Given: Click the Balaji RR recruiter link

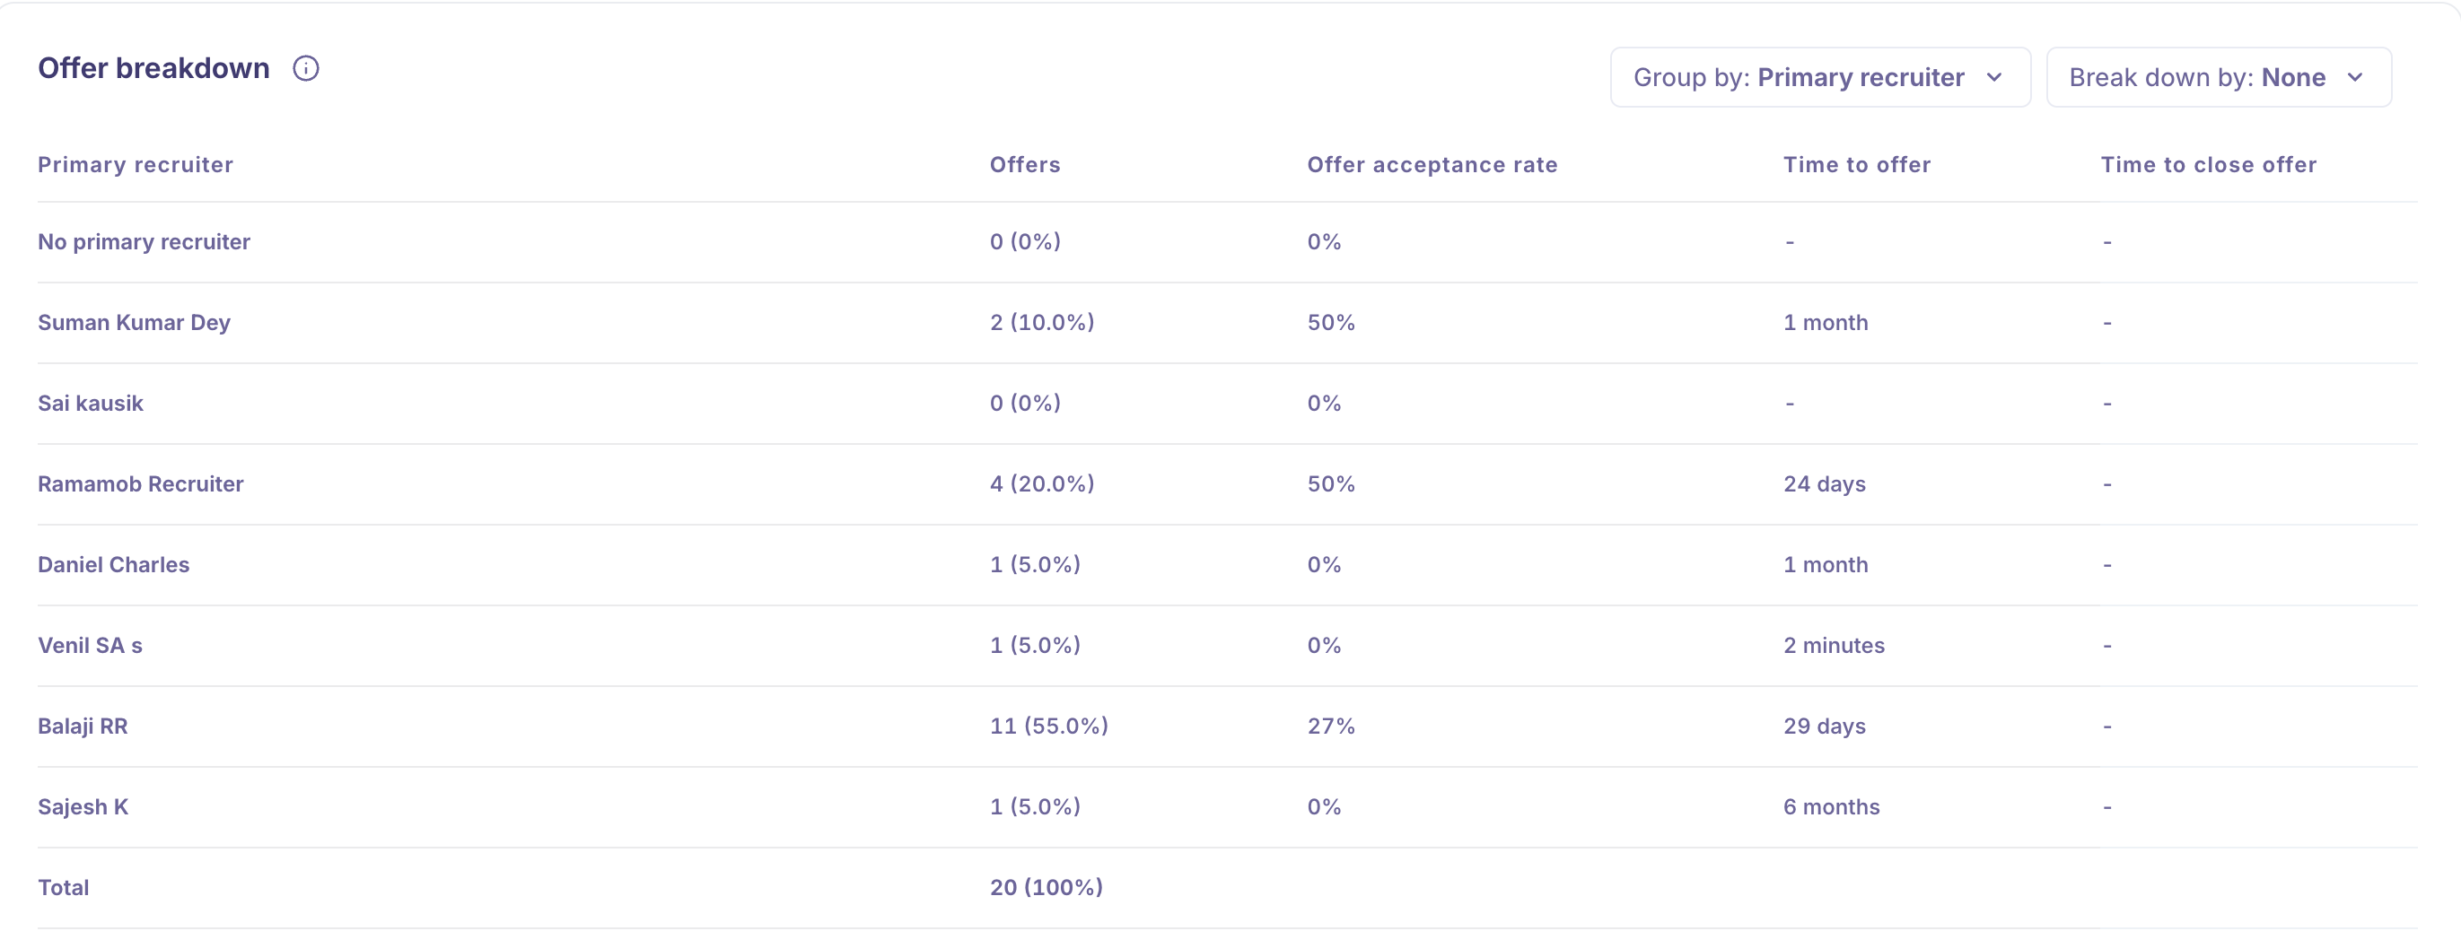Looking at the screenshot, I should pyautogui.click(x=83, y=727).
